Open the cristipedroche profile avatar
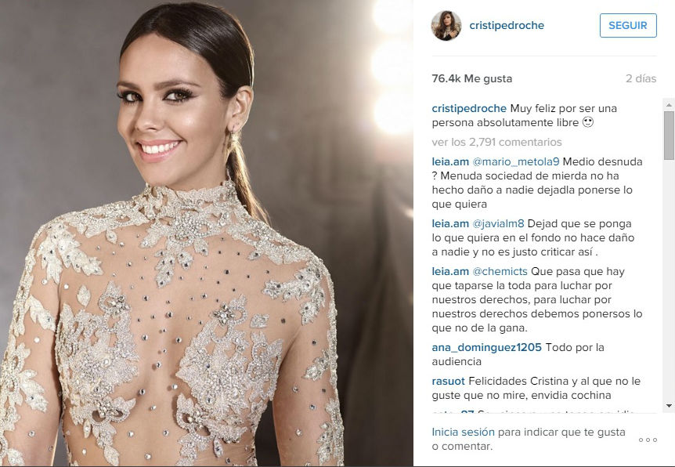Image resolution: width=675 pixels, height=467 pixels. [446, 25]
